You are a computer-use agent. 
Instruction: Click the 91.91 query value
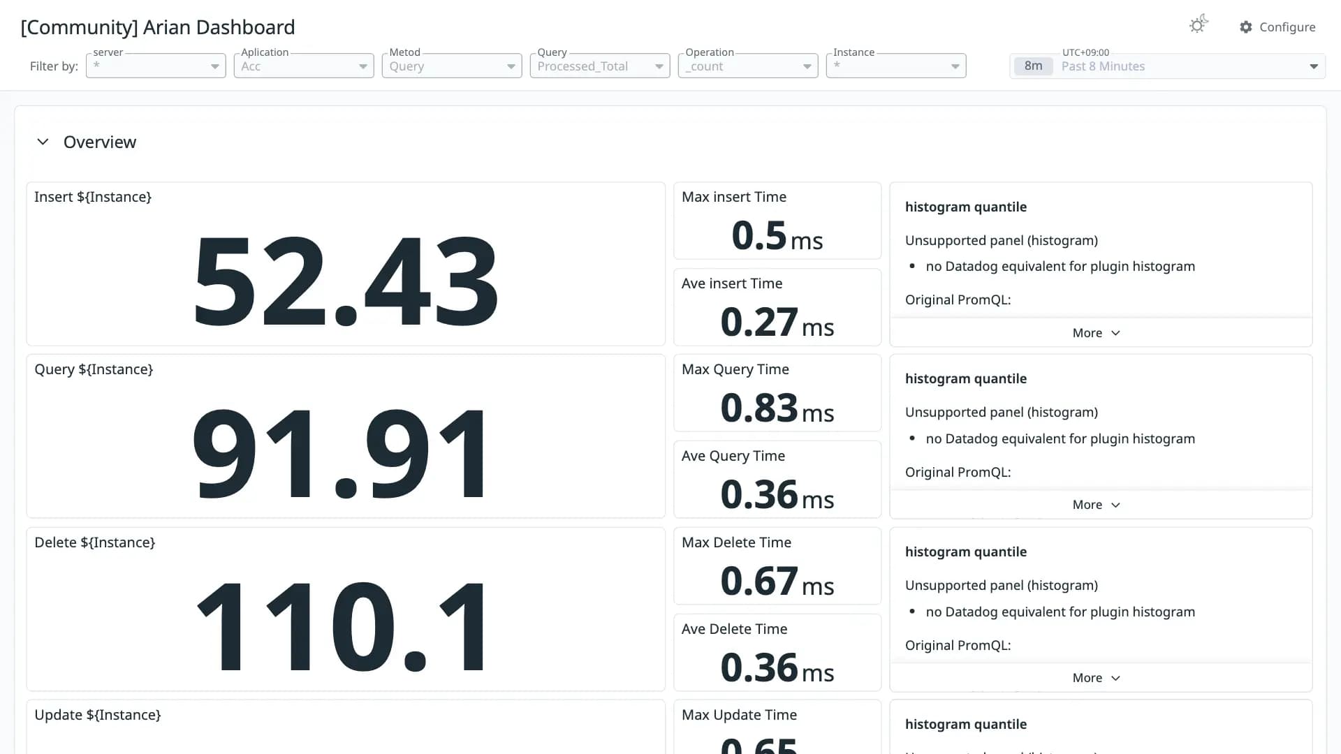point(340,454)
